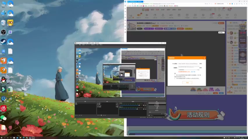The image size is (248, 139).
Task: Expand the 视频 dropdown in Douyu nav
Action: 168,10
